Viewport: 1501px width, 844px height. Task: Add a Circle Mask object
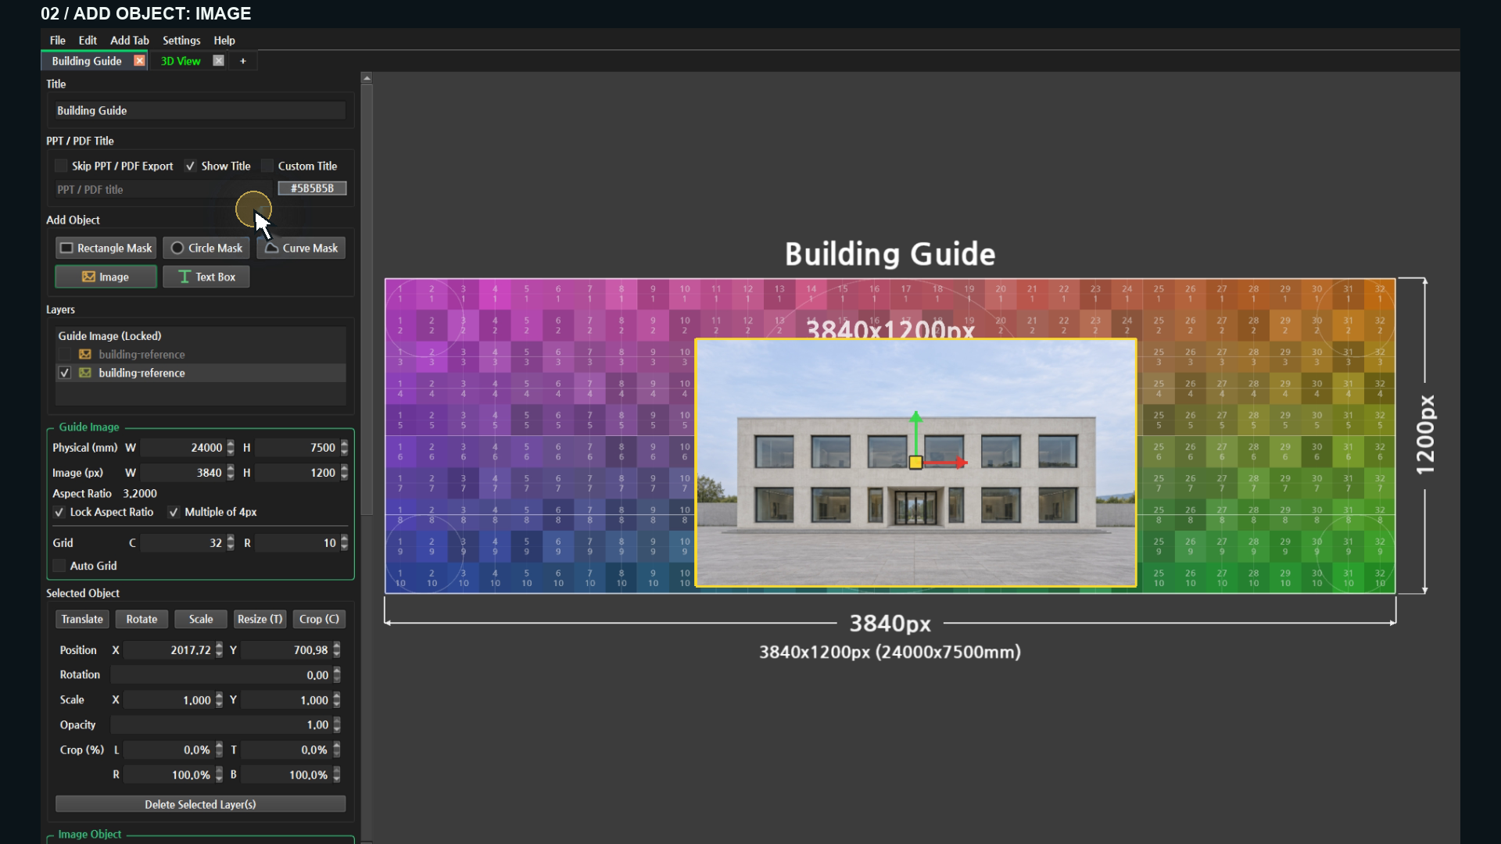pos(206,248)
